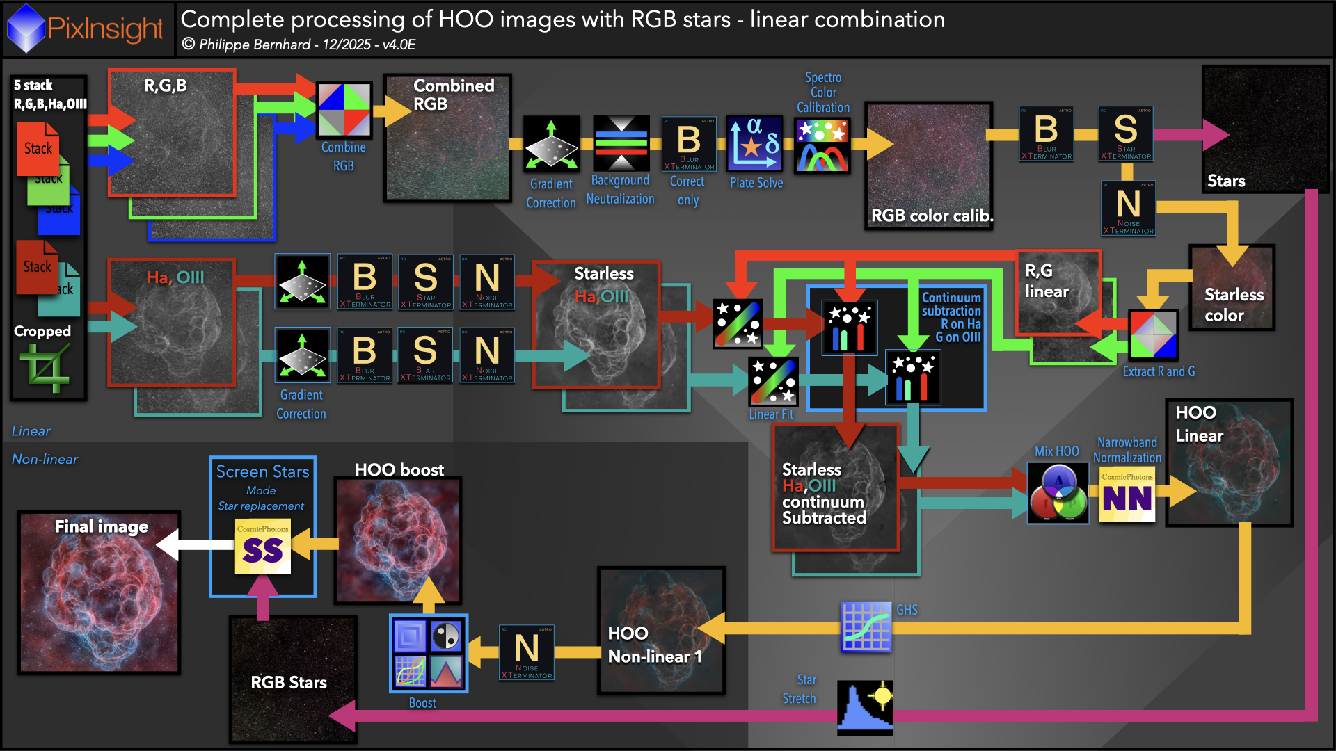The width and height of the screenshot is (1336, 751).
Task: Select the RGB color calib. thumbnail
Action: [x=929, y=165]
